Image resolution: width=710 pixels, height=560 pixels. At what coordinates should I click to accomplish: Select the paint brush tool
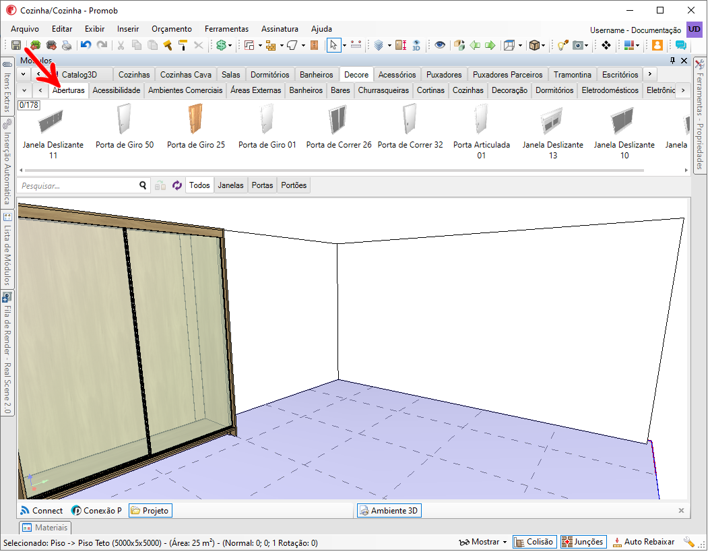coord(168,45)
